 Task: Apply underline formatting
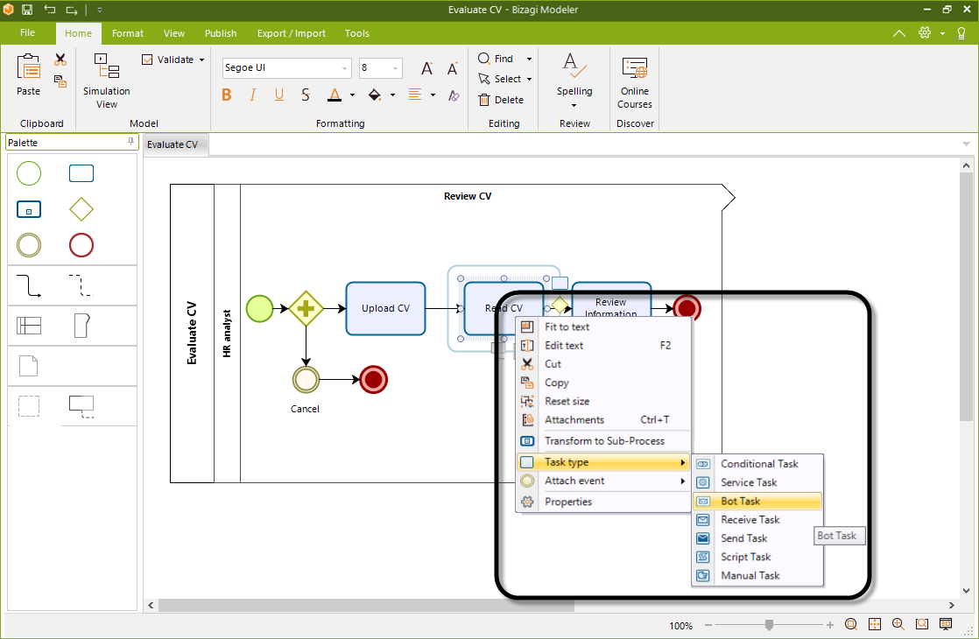click(279, 95)
